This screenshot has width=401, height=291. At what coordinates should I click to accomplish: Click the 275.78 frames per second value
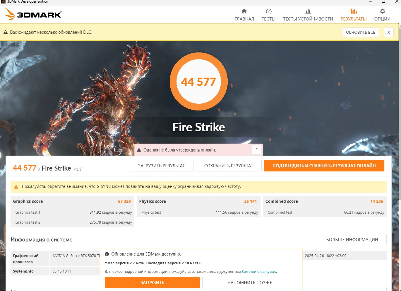111,222
